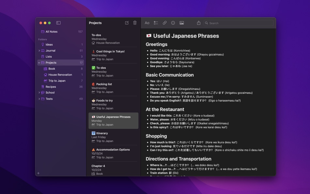This screenshot has width=310, height=194.
Task: Open the Cool things in Tokyo! note
Action: click(x=114, y=55)
